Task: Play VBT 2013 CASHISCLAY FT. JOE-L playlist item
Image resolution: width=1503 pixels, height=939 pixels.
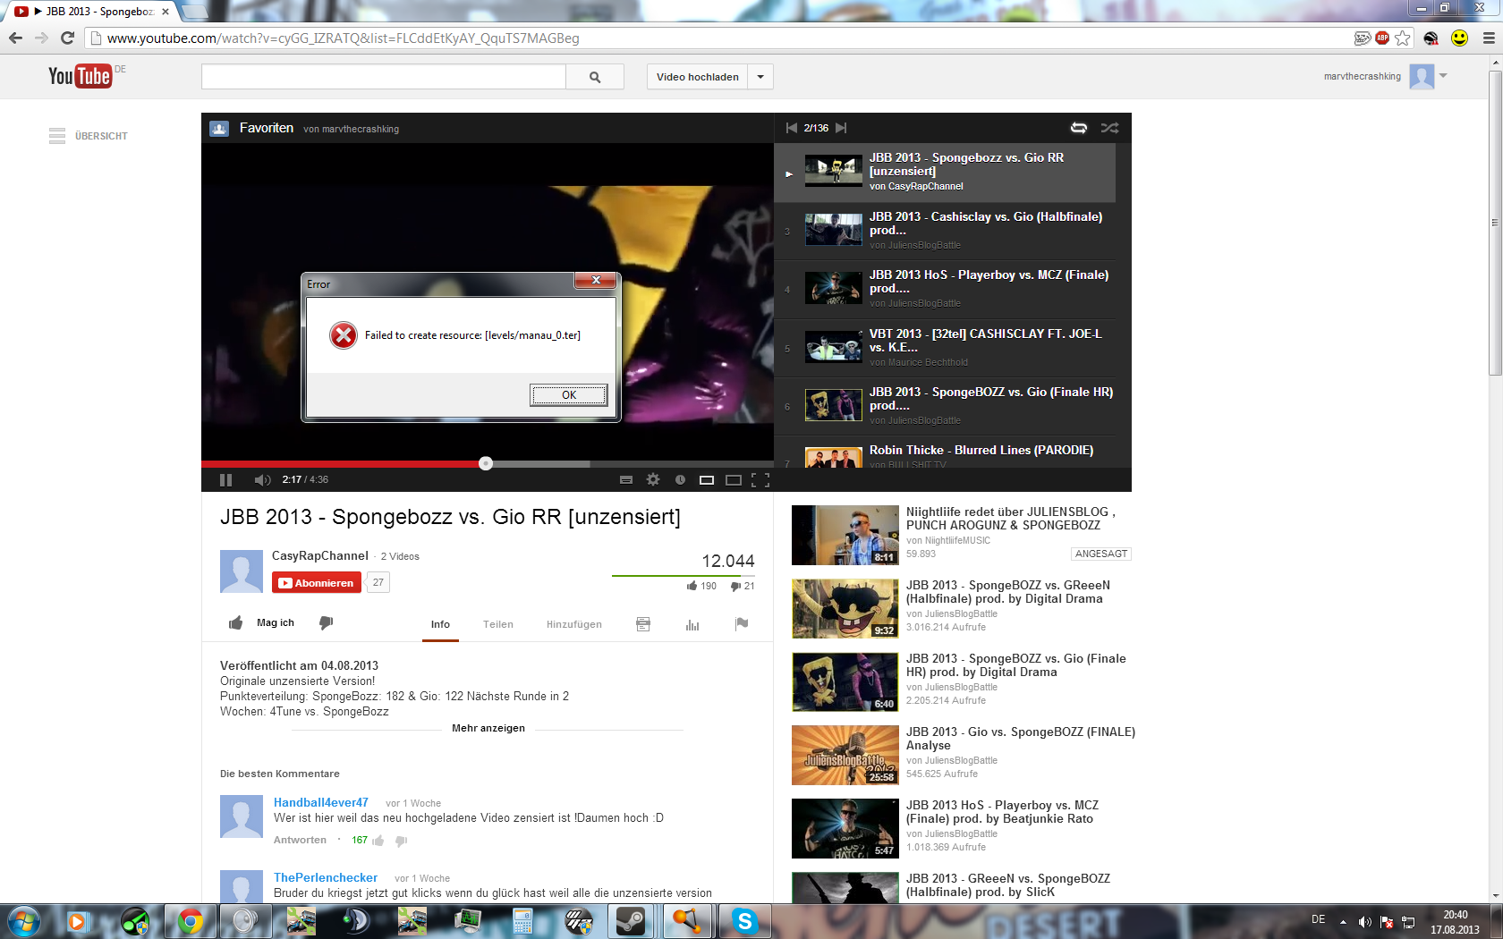Action: (x=945, y=348)
